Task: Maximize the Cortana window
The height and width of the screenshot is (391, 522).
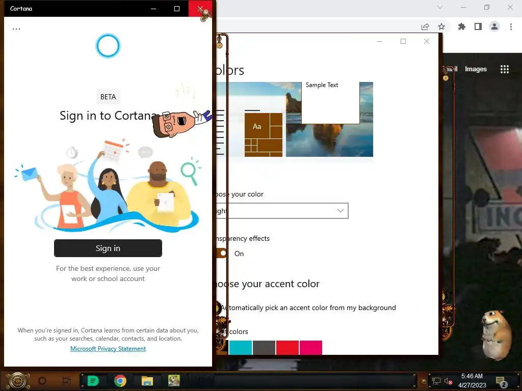Action: coord(177,9)
